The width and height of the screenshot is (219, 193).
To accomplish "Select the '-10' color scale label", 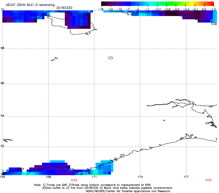I will point(119,10).
